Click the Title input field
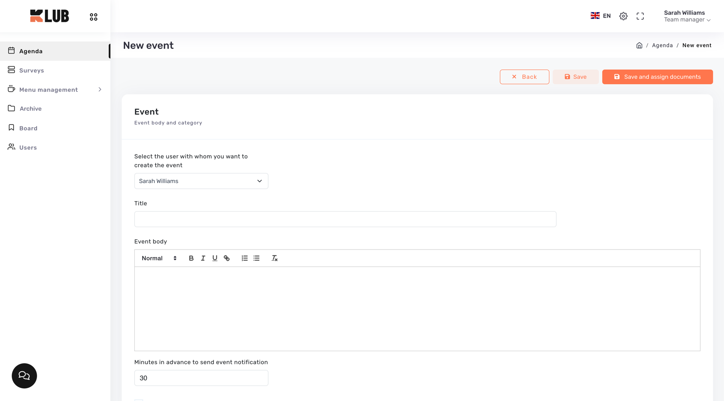Screen dimensions: 724x401 click(345, 219)
